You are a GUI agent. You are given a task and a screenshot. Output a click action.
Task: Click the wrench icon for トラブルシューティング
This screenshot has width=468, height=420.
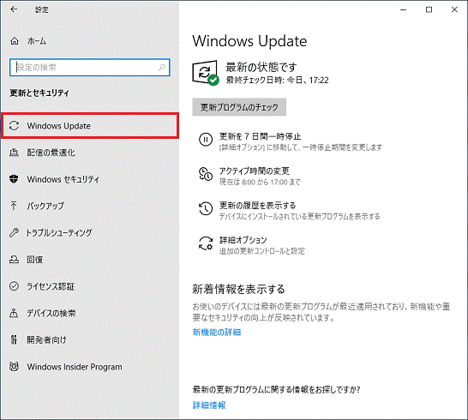pos(14,232)
